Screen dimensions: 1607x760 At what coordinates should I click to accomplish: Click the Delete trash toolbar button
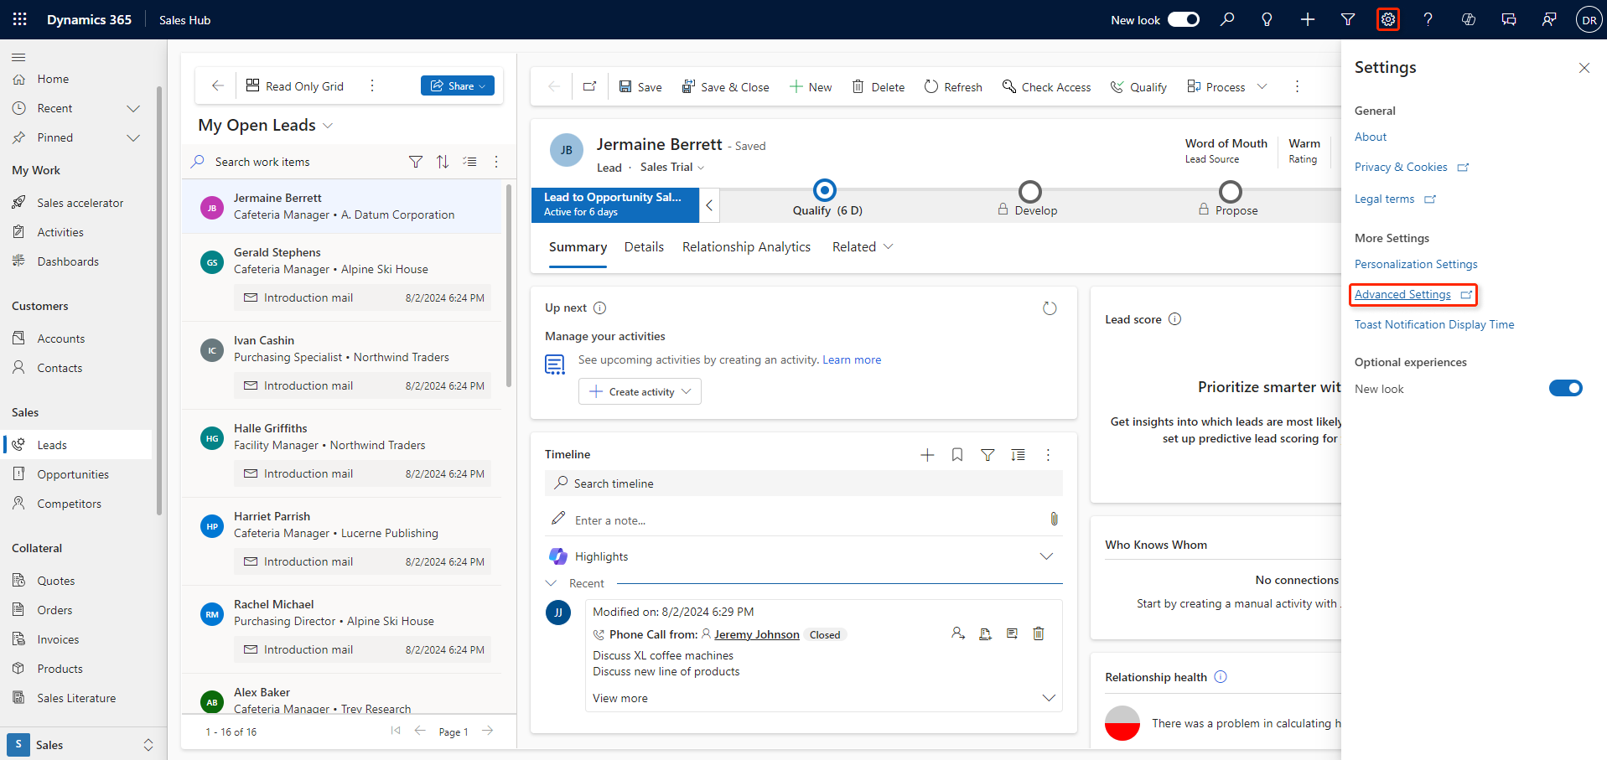(879, 87)
